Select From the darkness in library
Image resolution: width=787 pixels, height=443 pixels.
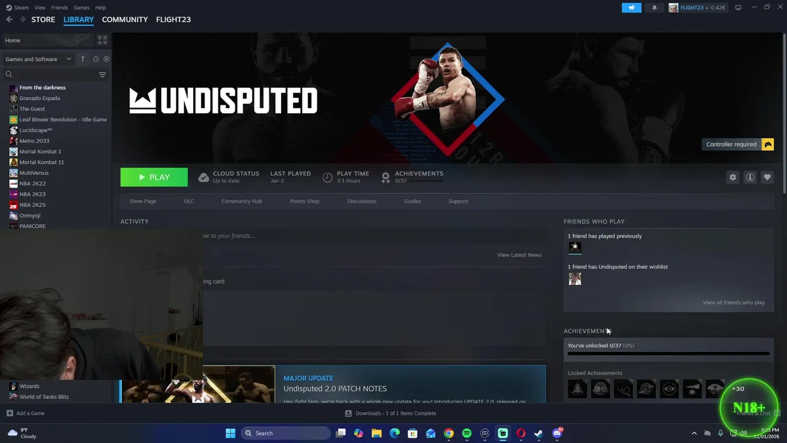pos(42,87)
